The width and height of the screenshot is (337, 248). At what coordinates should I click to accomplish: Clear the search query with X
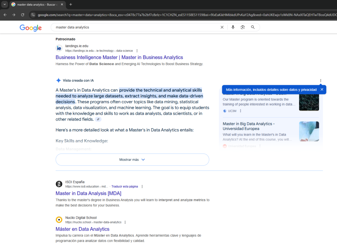(222, 27)
